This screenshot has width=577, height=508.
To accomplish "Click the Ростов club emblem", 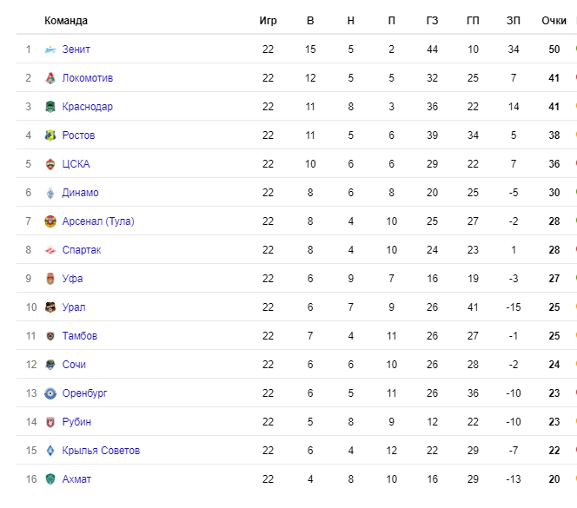I will click(x=50, y=135).
